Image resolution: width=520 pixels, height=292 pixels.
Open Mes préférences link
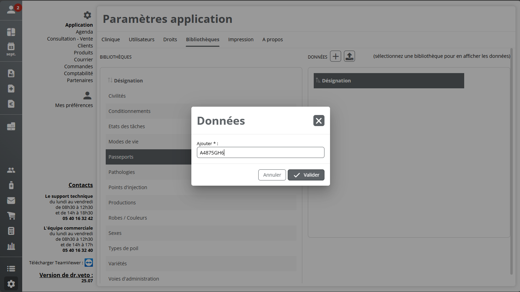point(74,105)
